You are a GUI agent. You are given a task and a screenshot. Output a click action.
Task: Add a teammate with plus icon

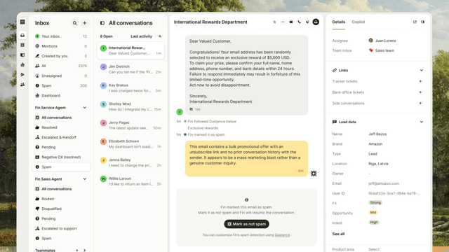click(76, 251)
